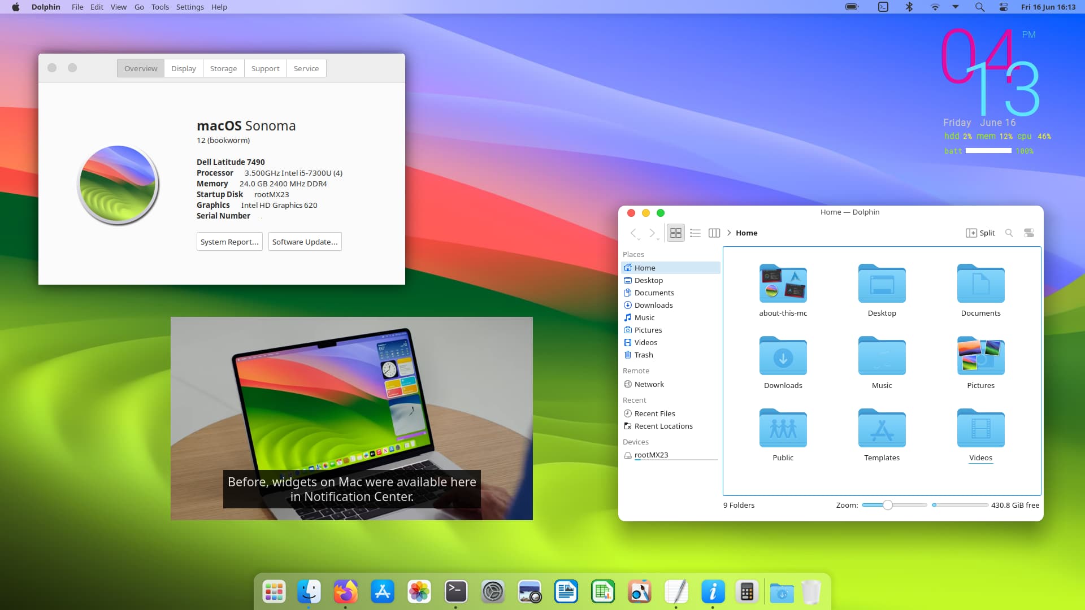Open the Display tab

tap(184, 68)
